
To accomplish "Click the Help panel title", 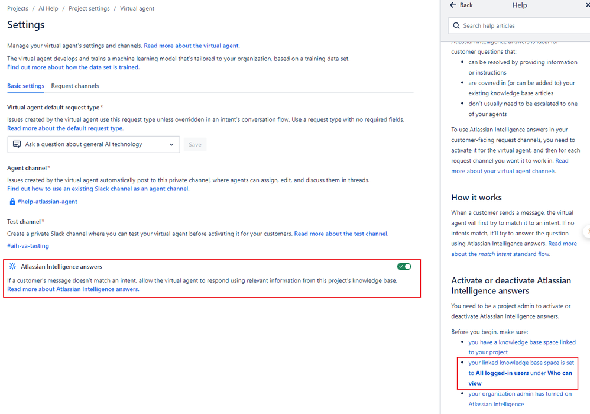I will 520,5.
